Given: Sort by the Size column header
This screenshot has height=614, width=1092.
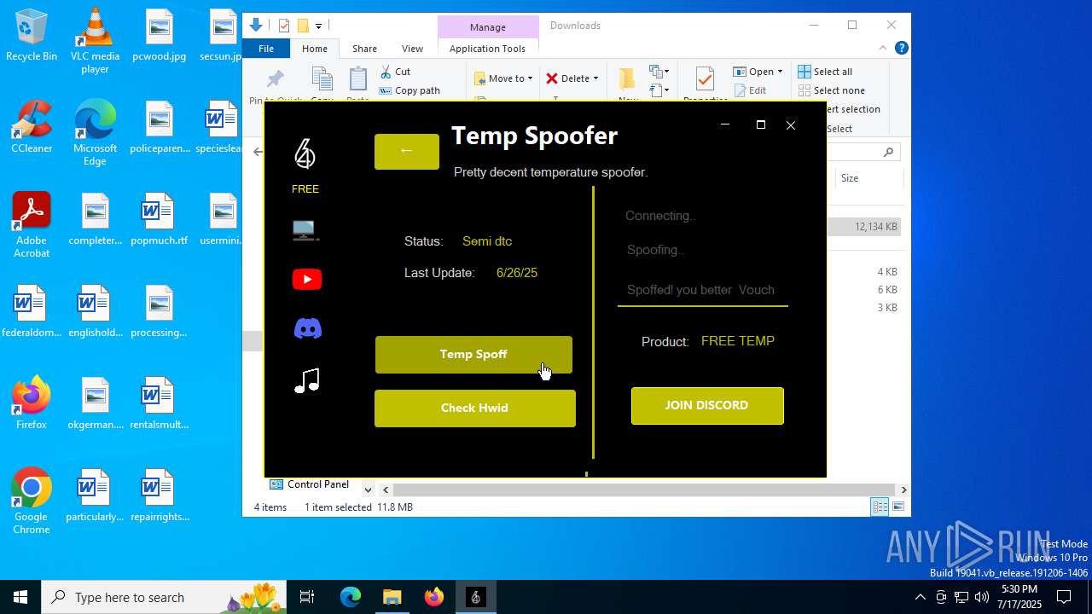Looking at the screenshot, I should [x=850, y=178].
